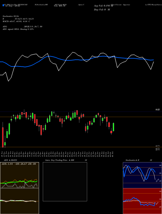This screenshot has width=162, height=214.
Task: Click the "(MGR) 5.9, 26.7, 30" ADX values
Action: coord(33,27)
